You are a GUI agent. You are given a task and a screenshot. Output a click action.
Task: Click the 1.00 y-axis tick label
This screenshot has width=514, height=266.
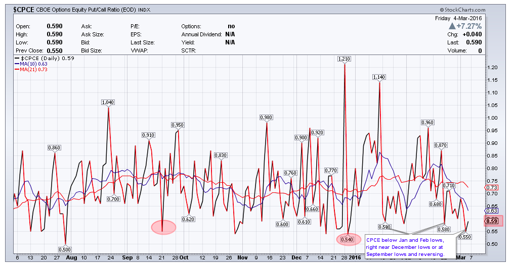tap(492, 118)
